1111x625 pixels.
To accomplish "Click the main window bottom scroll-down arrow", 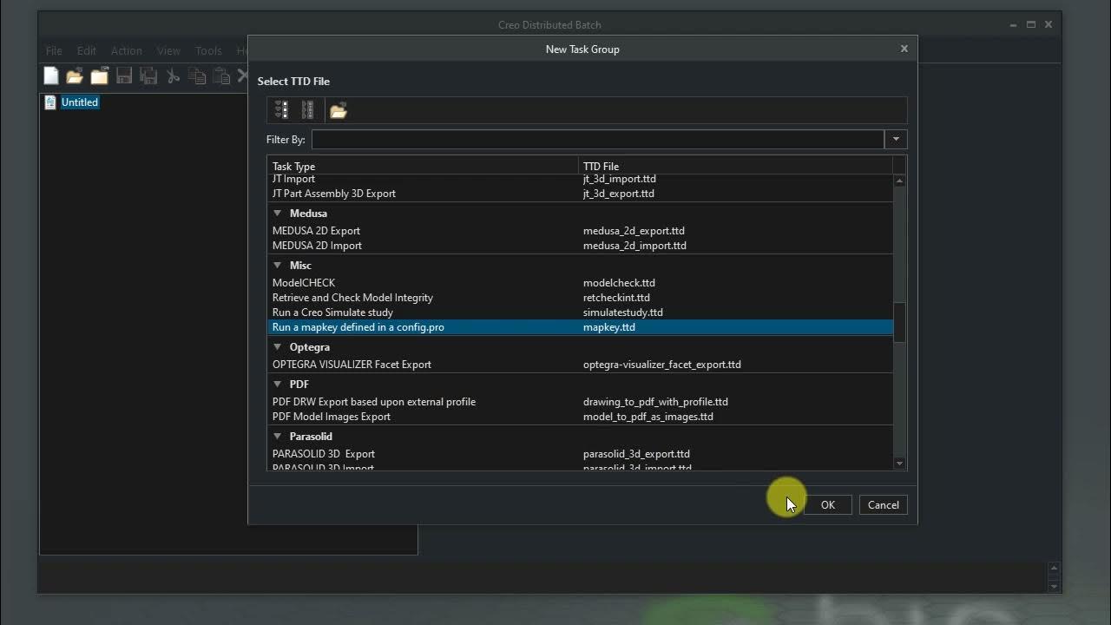I will pos(1055,585).
